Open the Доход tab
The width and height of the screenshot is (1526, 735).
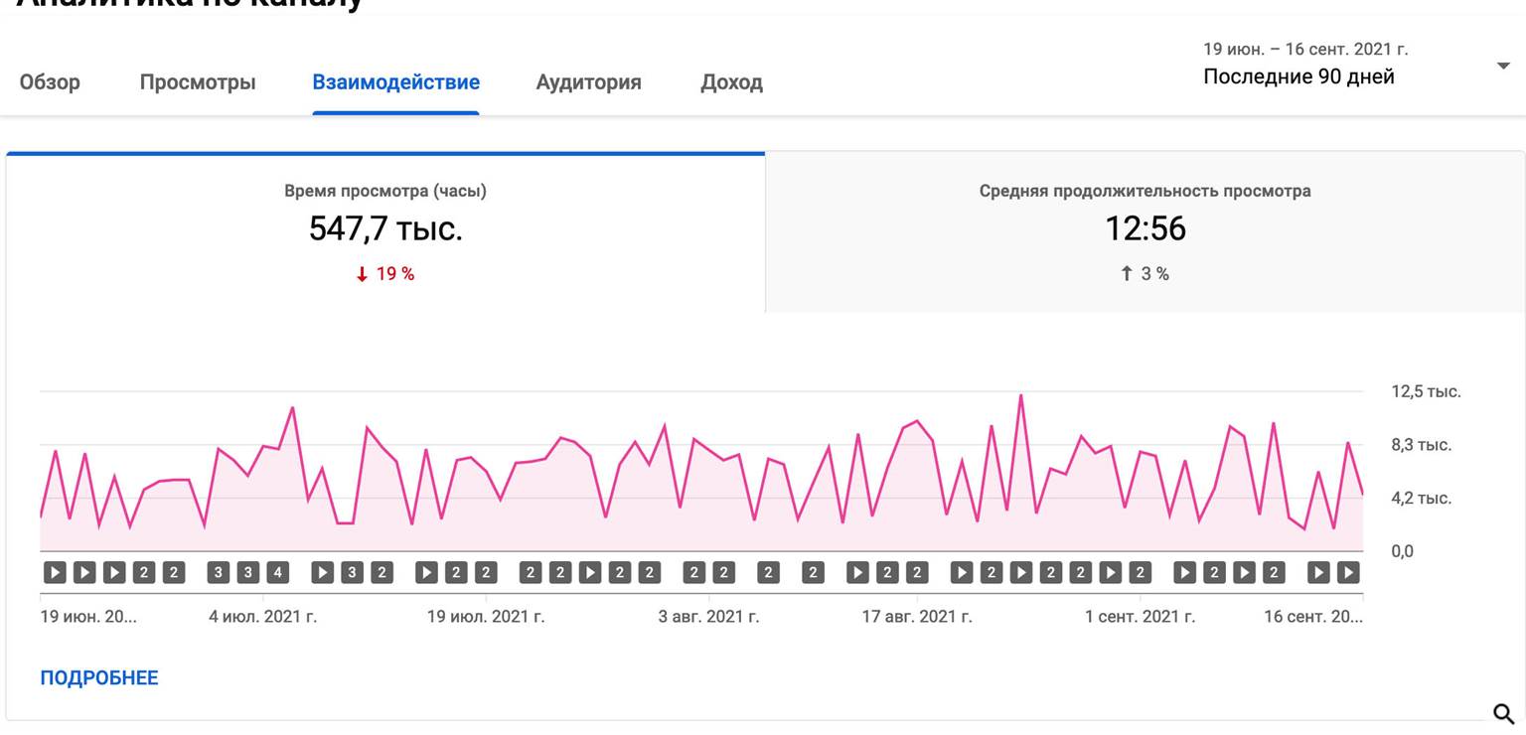click(x=732, y=82)
